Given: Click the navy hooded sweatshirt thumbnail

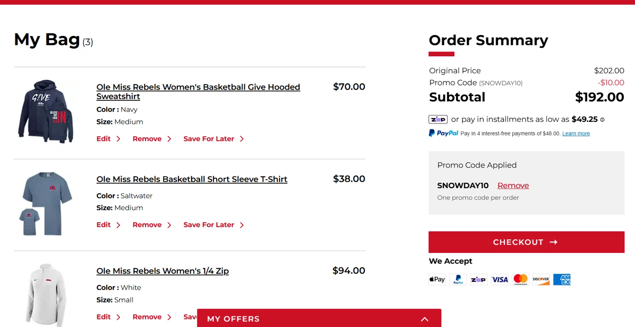Looking at the screenshot, I should (46, 111).
